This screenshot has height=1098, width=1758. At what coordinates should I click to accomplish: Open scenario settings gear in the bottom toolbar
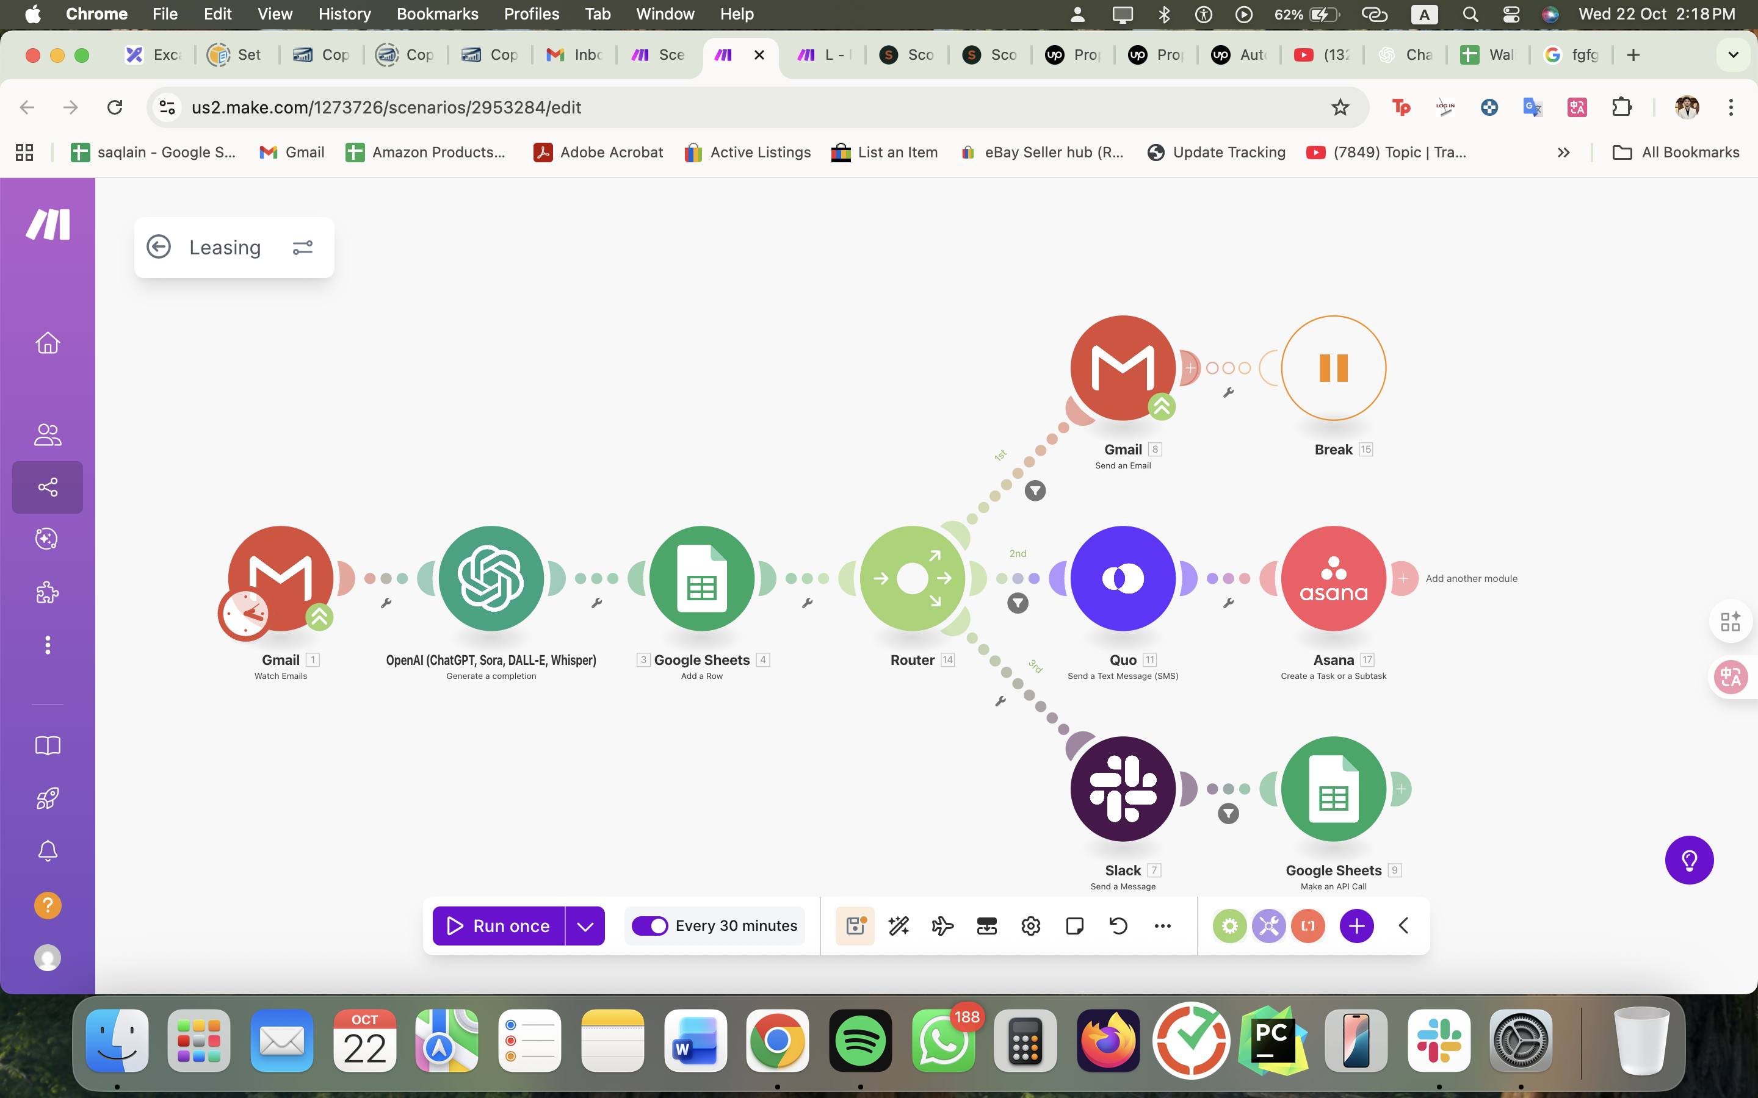1030,925
